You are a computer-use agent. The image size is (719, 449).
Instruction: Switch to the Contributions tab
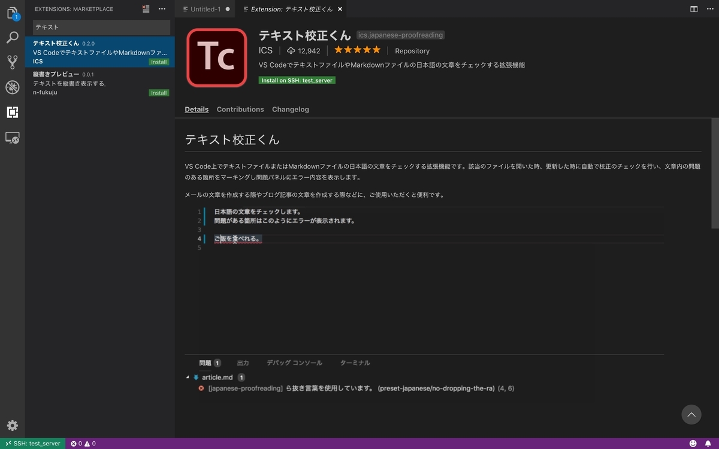pos(240,110)
